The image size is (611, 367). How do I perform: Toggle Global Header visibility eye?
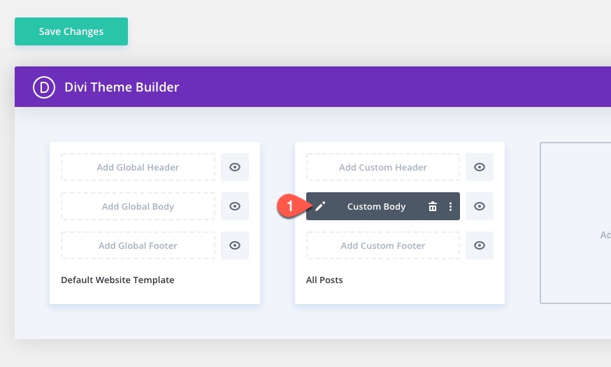click(235, 167)
